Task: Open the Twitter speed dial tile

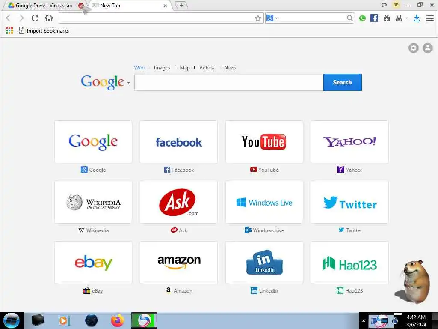Action: click(x=350, y=202)
